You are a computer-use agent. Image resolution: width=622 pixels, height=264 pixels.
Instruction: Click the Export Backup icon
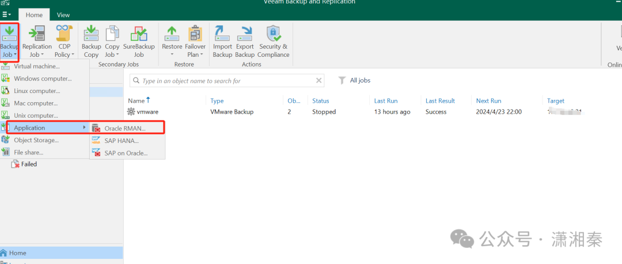[245, 33]
